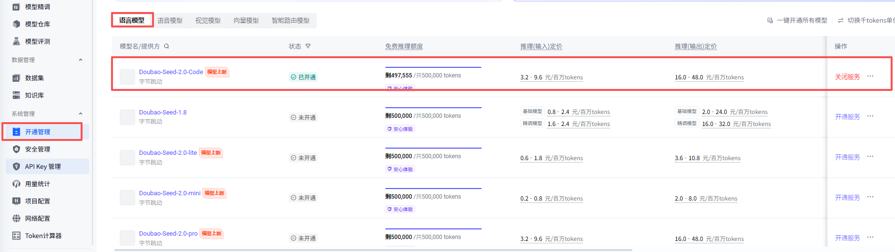Click the 模型评测 flask icon
The height and width of the screenshot is (252, 895).
point(16,41)
